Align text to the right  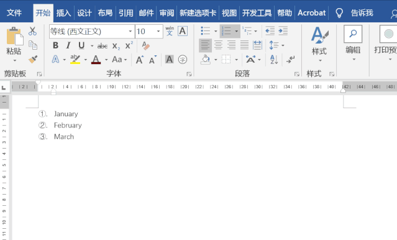(x=231, y=45)
